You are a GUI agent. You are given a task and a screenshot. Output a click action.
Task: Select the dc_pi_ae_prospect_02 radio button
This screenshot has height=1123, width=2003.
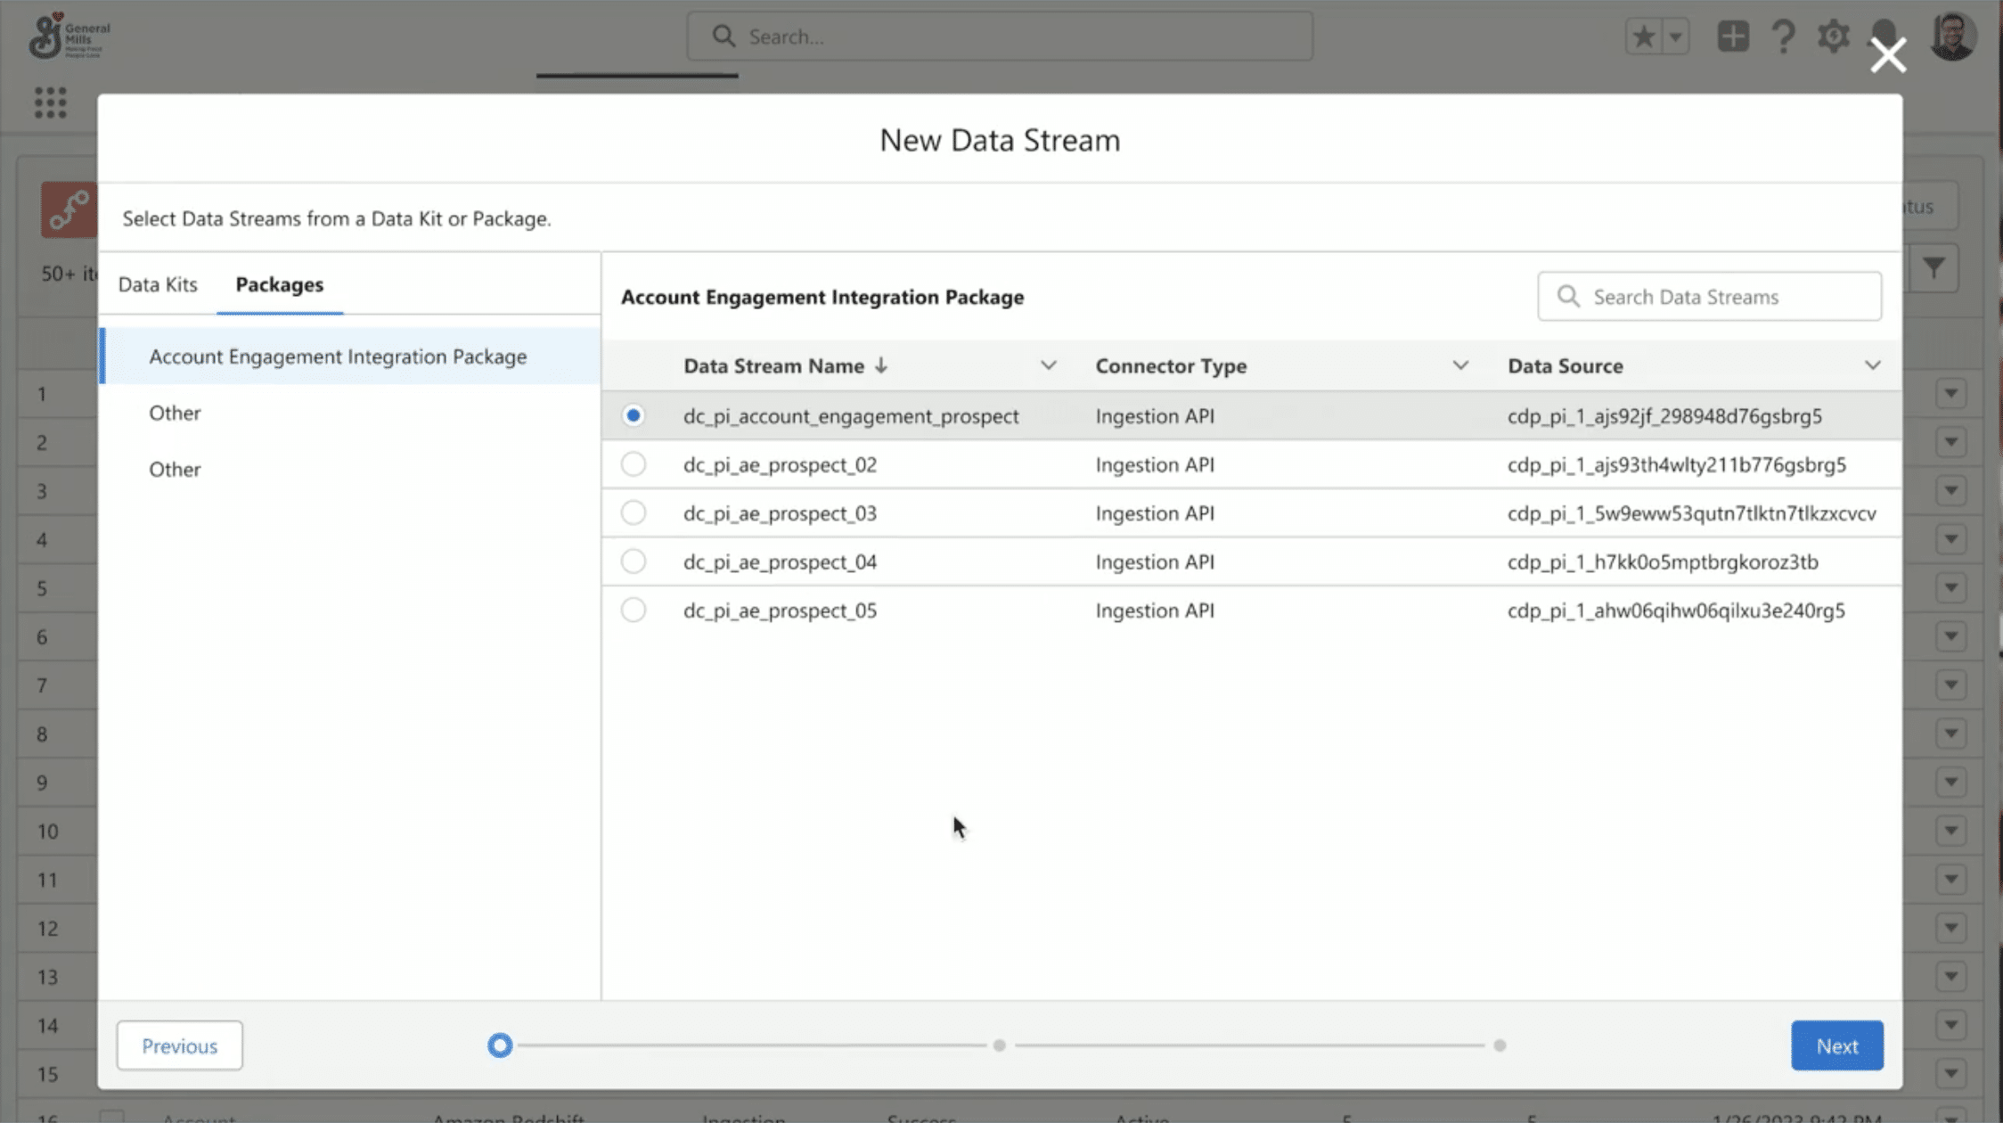pyautogui.click(x=633, y=464)
